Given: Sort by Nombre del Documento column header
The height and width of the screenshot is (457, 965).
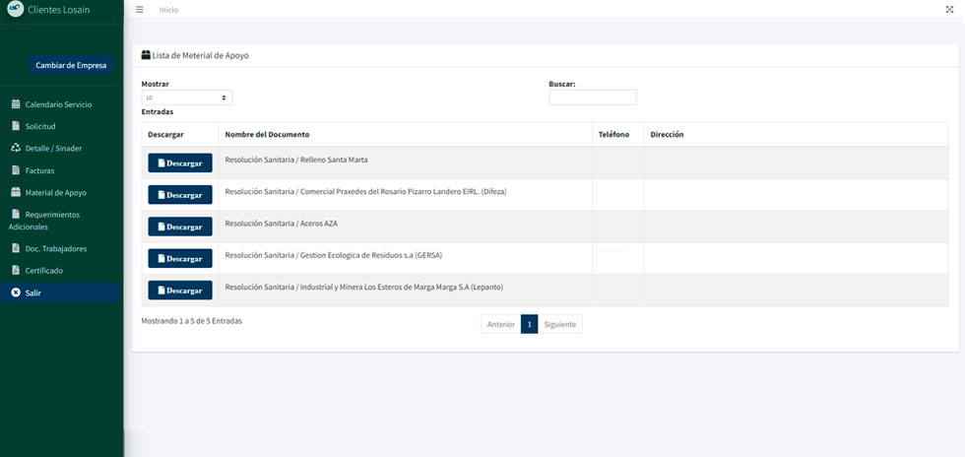Looking at the screenshot, I should pyautogui.click(x=268, y=134).
